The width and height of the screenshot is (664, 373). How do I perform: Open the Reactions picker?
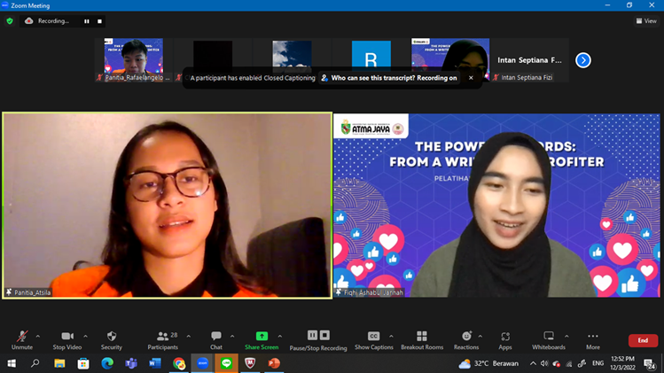coord(466,339)
